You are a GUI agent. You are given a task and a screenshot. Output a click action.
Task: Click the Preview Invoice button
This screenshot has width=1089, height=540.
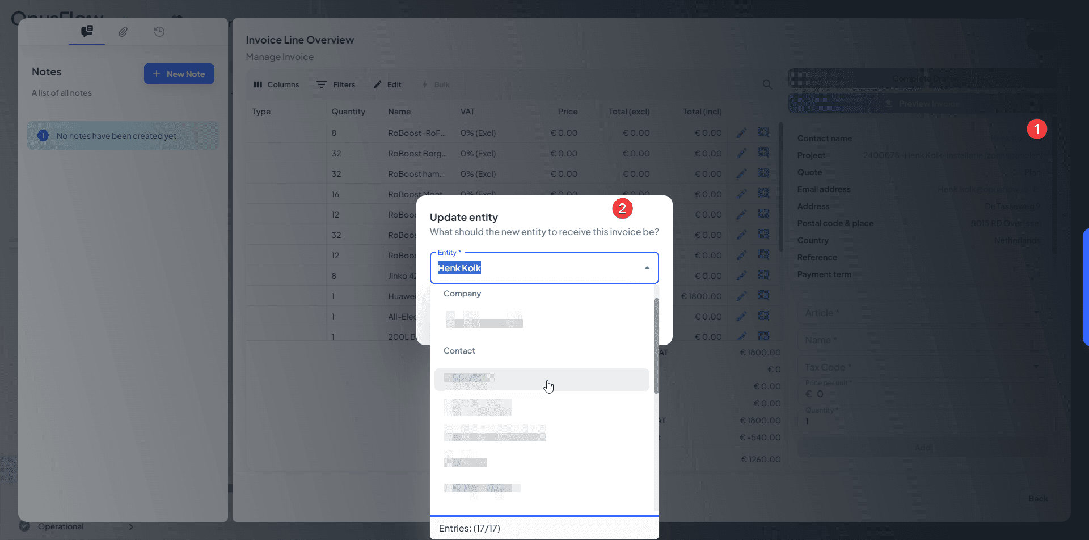[922, 104]
